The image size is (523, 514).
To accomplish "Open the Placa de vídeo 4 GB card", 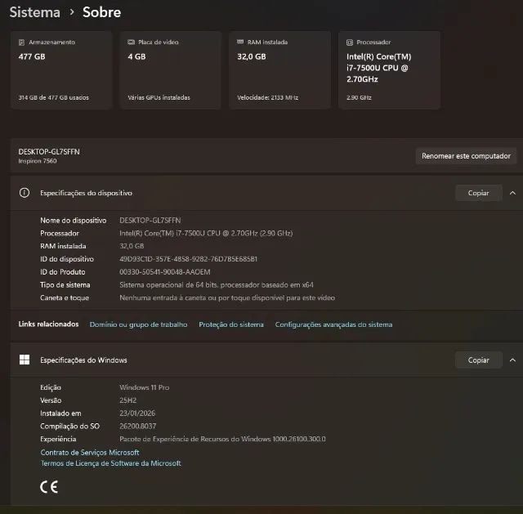I will point(171,70).
